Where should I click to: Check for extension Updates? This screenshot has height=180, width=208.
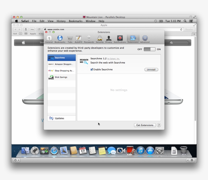pyautogui.click(x=57, y=118)
